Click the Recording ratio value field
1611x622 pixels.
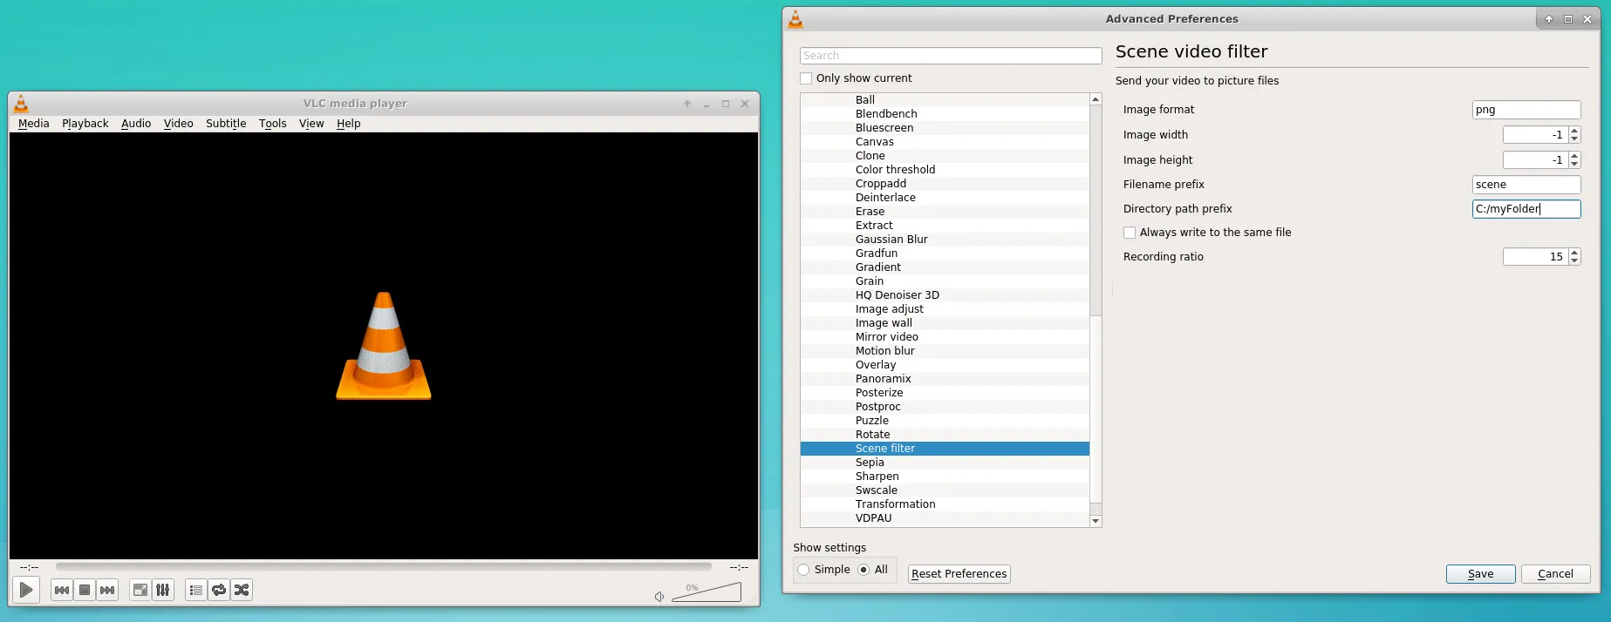coord(1535,257)
